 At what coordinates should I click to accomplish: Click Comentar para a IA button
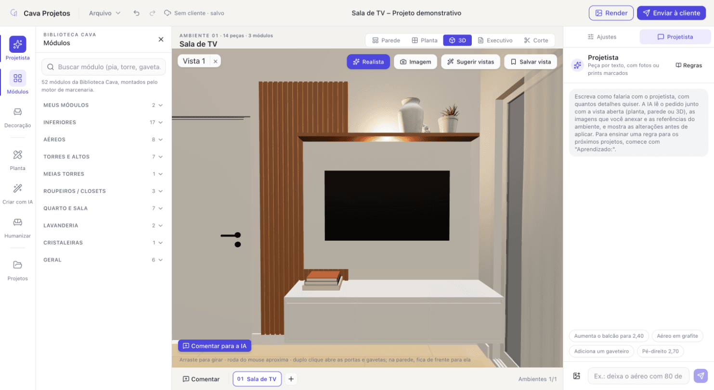(214, 346)
